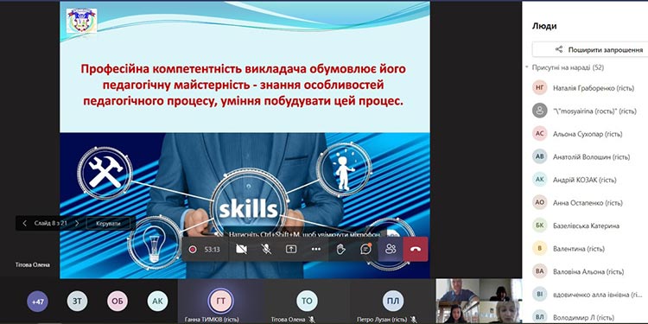The image size is (648, 324).
Task: Click the Валовіна Альона (гість) name
Action: coord(588,272)
